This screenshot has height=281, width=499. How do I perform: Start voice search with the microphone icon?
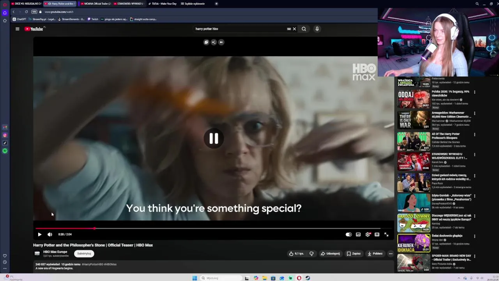click(x=317, y=29)
